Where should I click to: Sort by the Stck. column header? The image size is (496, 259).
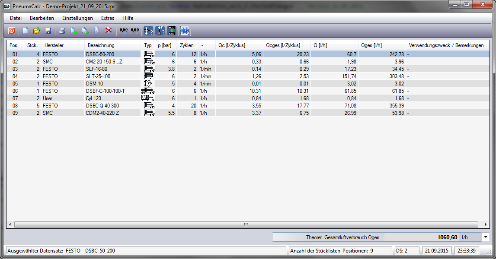[x=32, y=45]
